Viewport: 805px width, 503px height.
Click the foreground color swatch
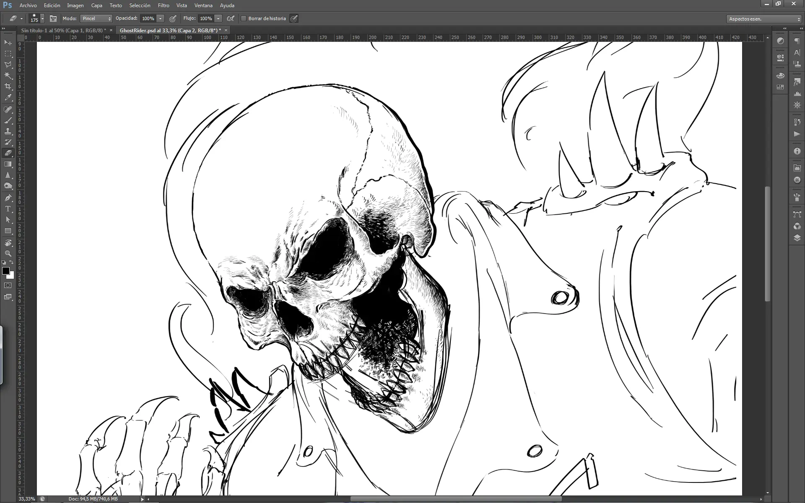[6, 271]
